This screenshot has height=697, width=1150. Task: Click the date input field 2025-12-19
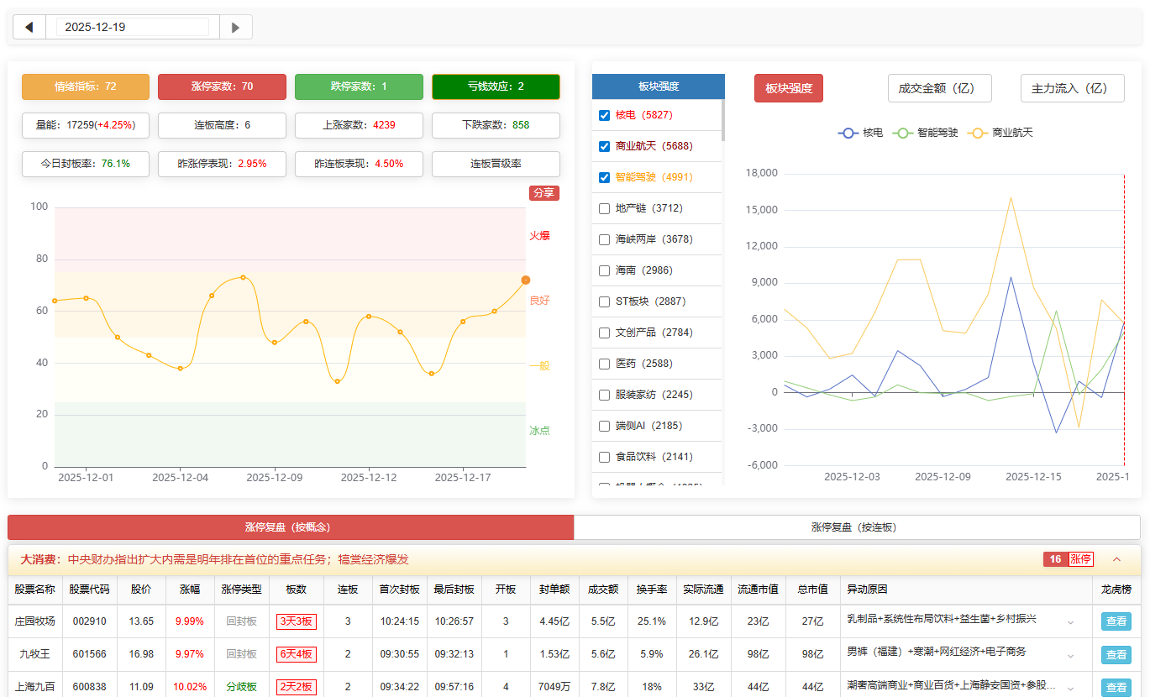click(133, 27)
